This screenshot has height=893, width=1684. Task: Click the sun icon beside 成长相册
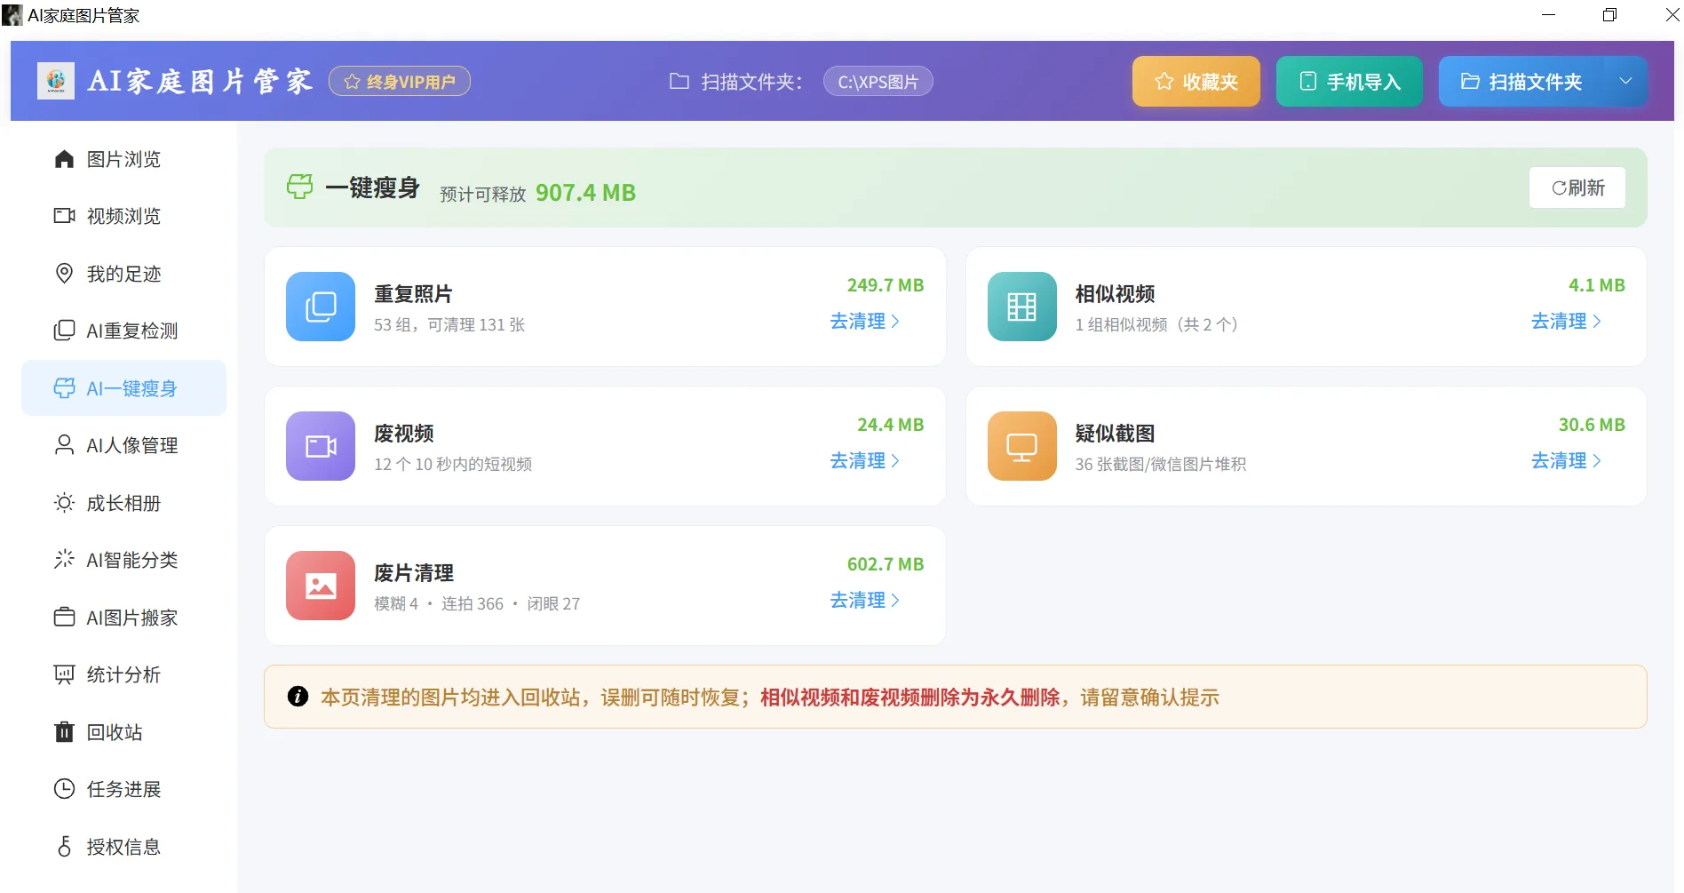click(64, 503)
